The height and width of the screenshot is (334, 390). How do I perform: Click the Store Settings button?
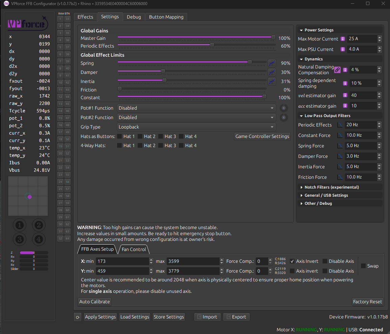click(169, 317)
